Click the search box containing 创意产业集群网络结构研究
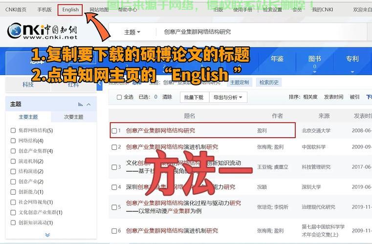 (261, 32)
